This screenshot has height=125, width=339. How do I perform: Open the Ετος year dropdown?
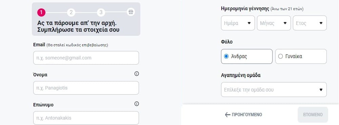pos(310,23)
